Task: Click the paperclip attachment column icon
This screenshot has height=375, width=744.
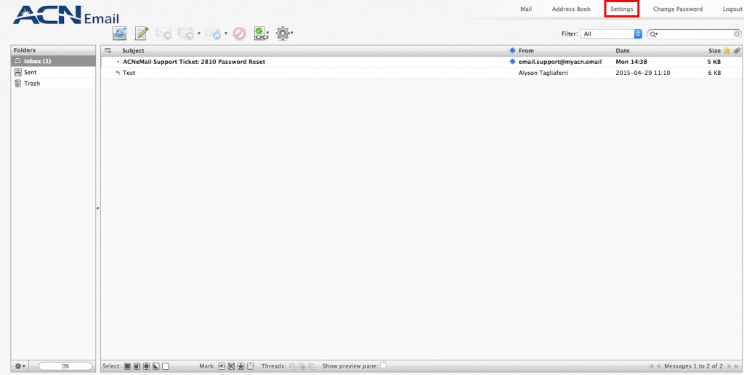Action: coord(736,51)
